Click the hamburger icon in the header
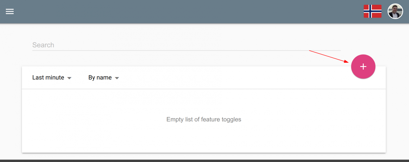The height and width of the screenshot is (162, 409). pyautogui.click(x=10, y=11)
